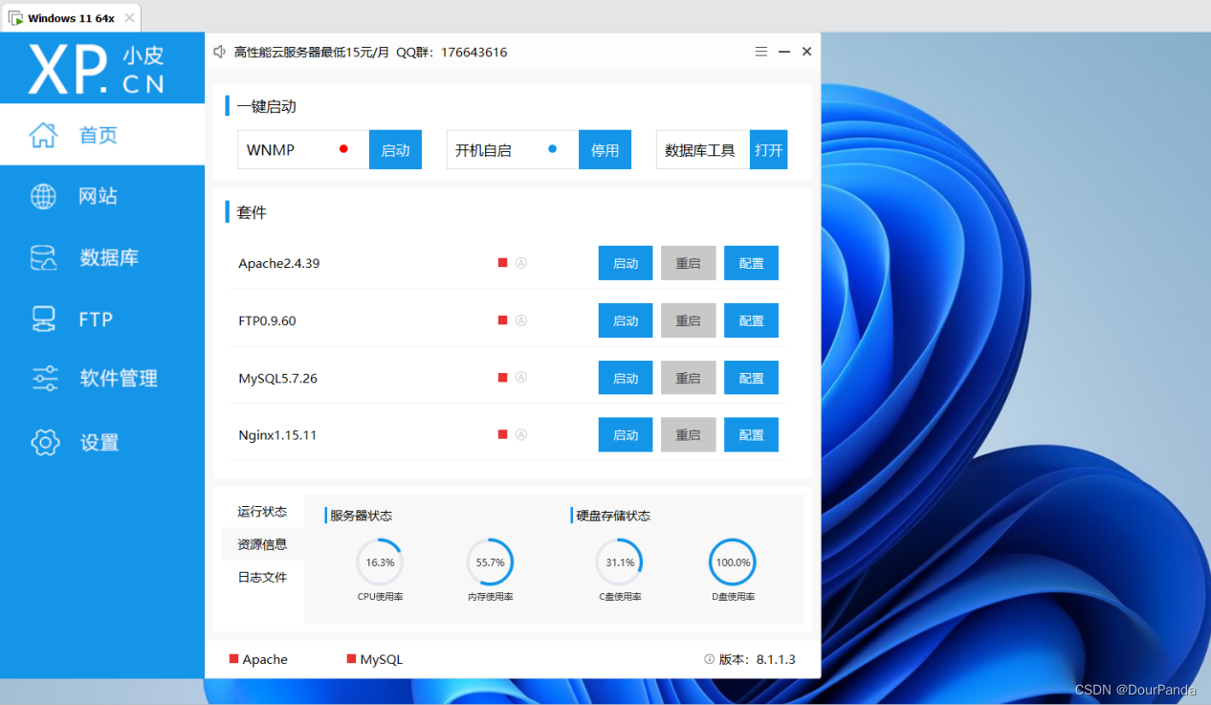Image resolution: width=1211 pixels, height=705 pixels.
Task: Switch to the 日志文件 tab
Action: (262, 577)
